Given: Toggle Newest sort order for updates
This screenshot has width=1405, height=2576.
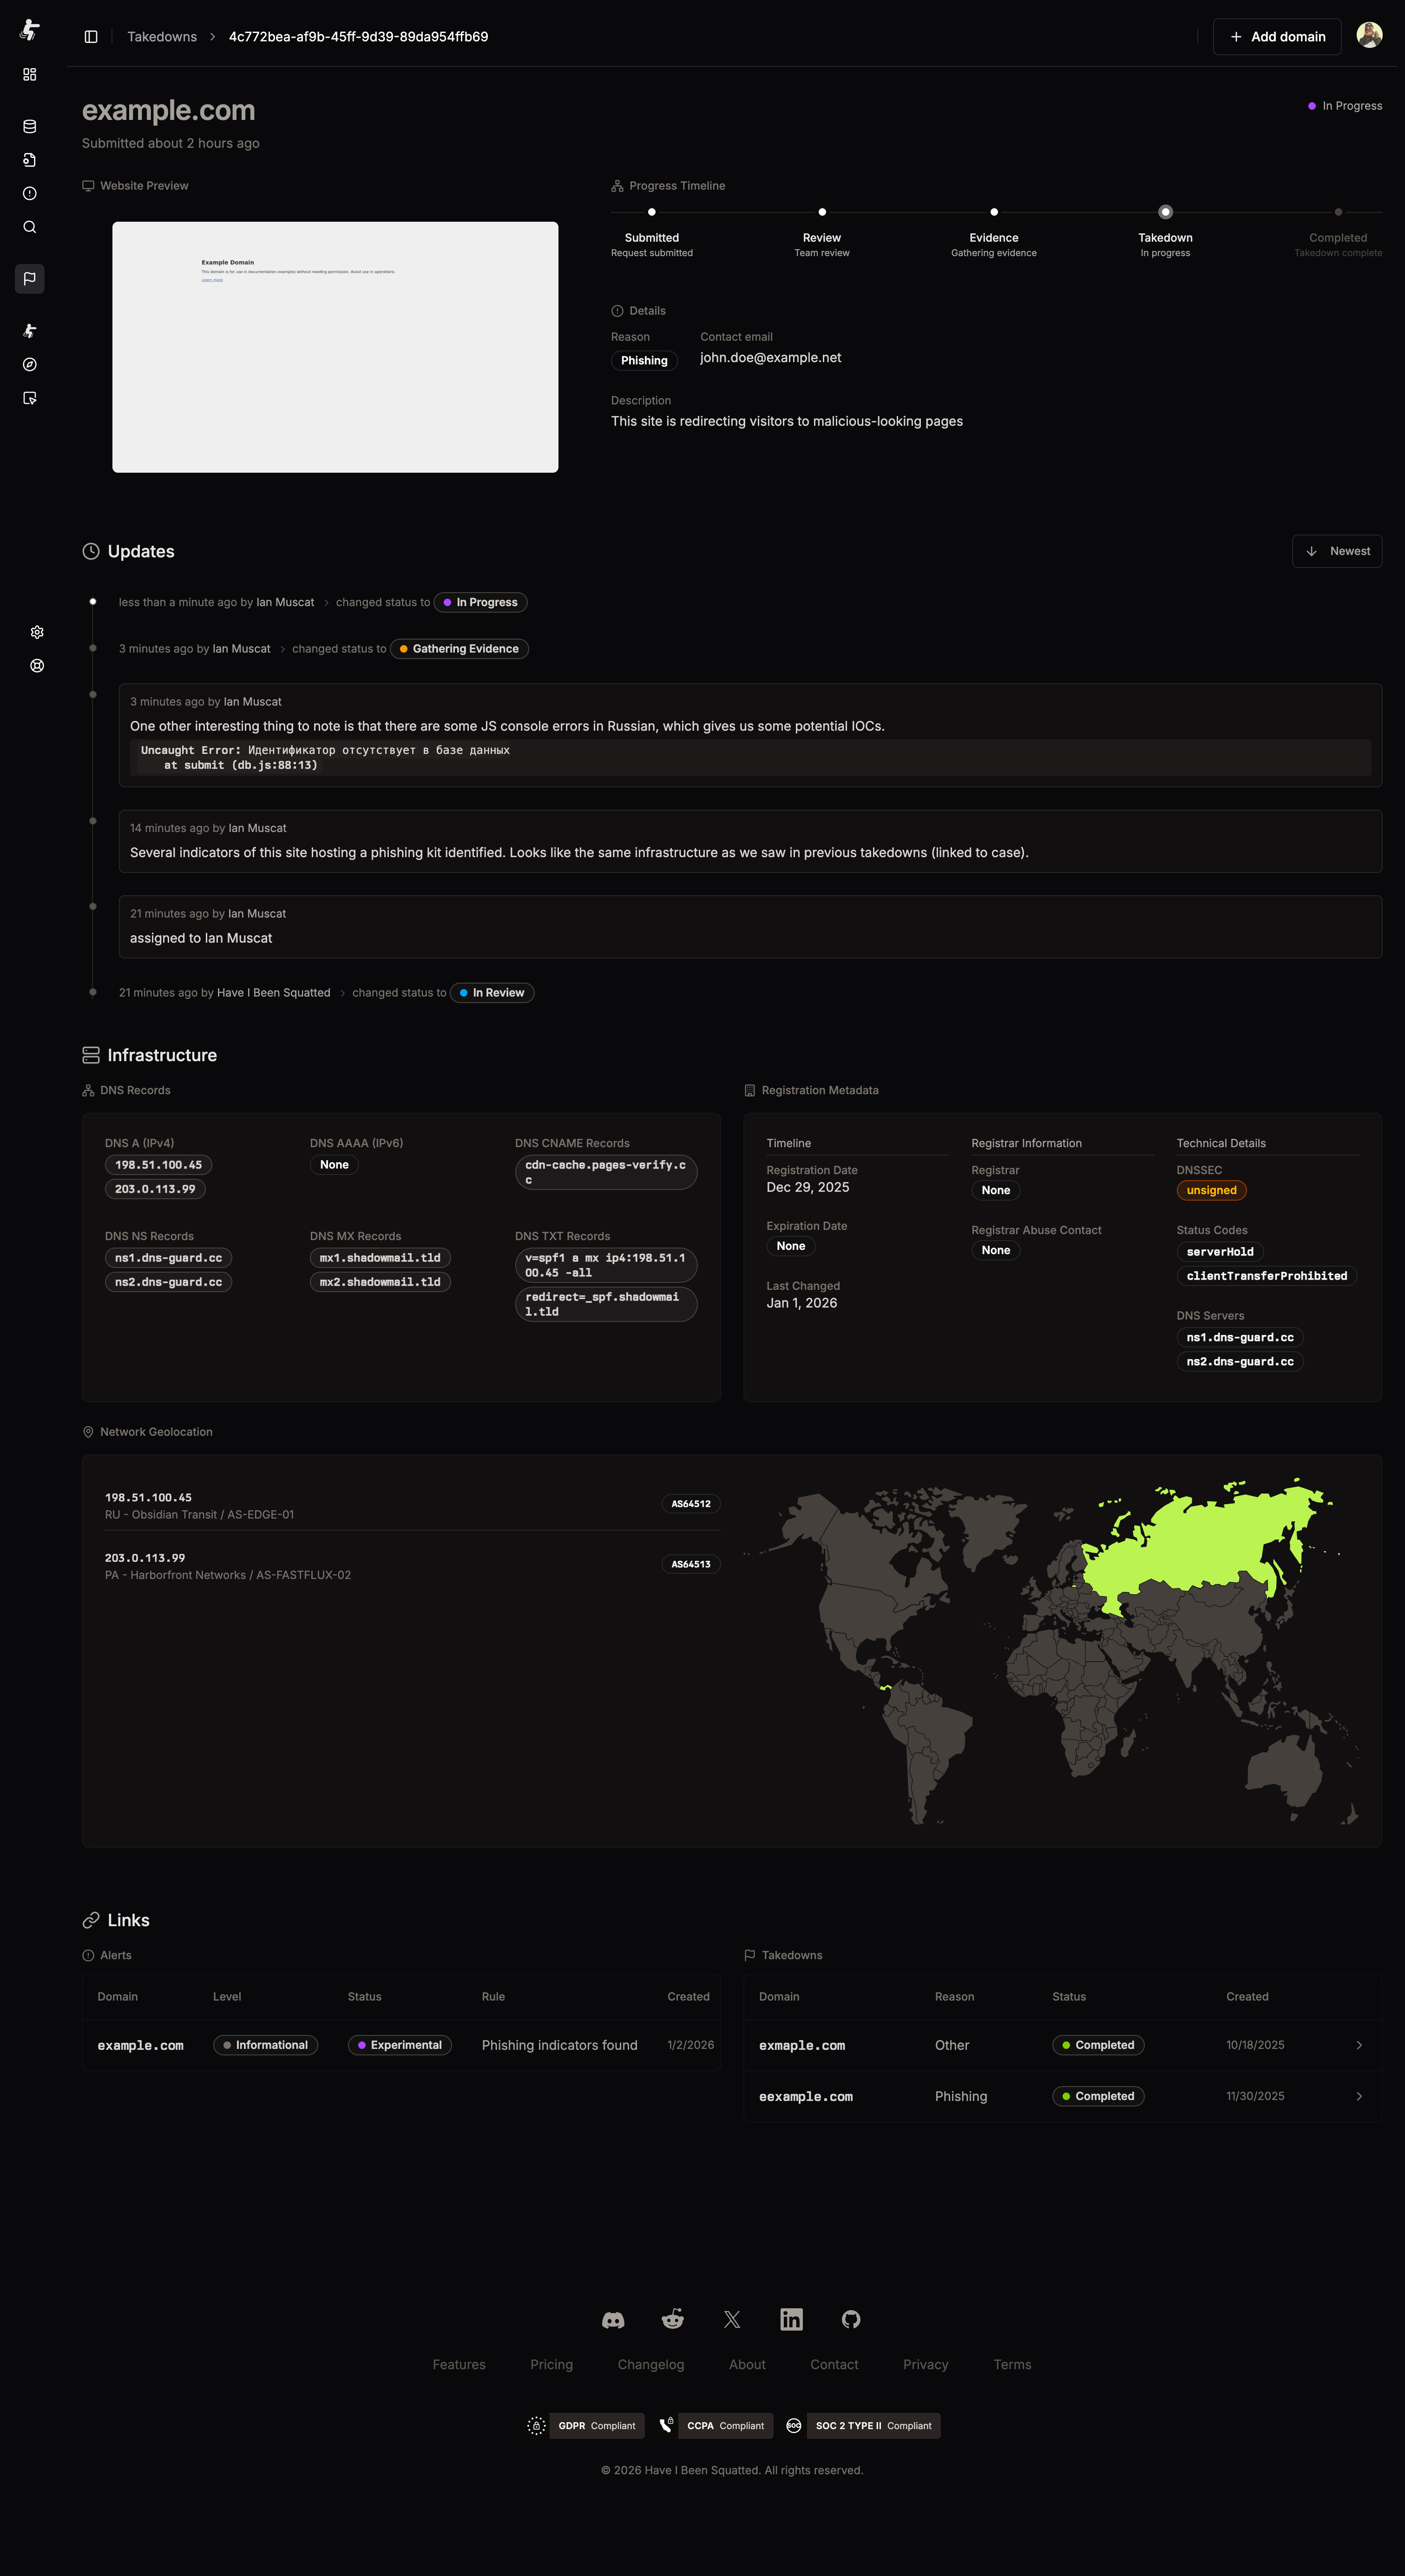Looking at the screenshot, I should pyautogui.click(x=1336, y=551).
